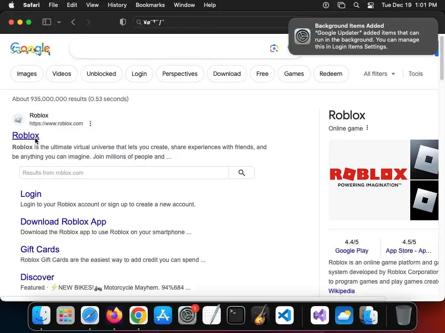445x333 pixels.
Task: Open the privacy report shield icon
Action: [123, 22]
